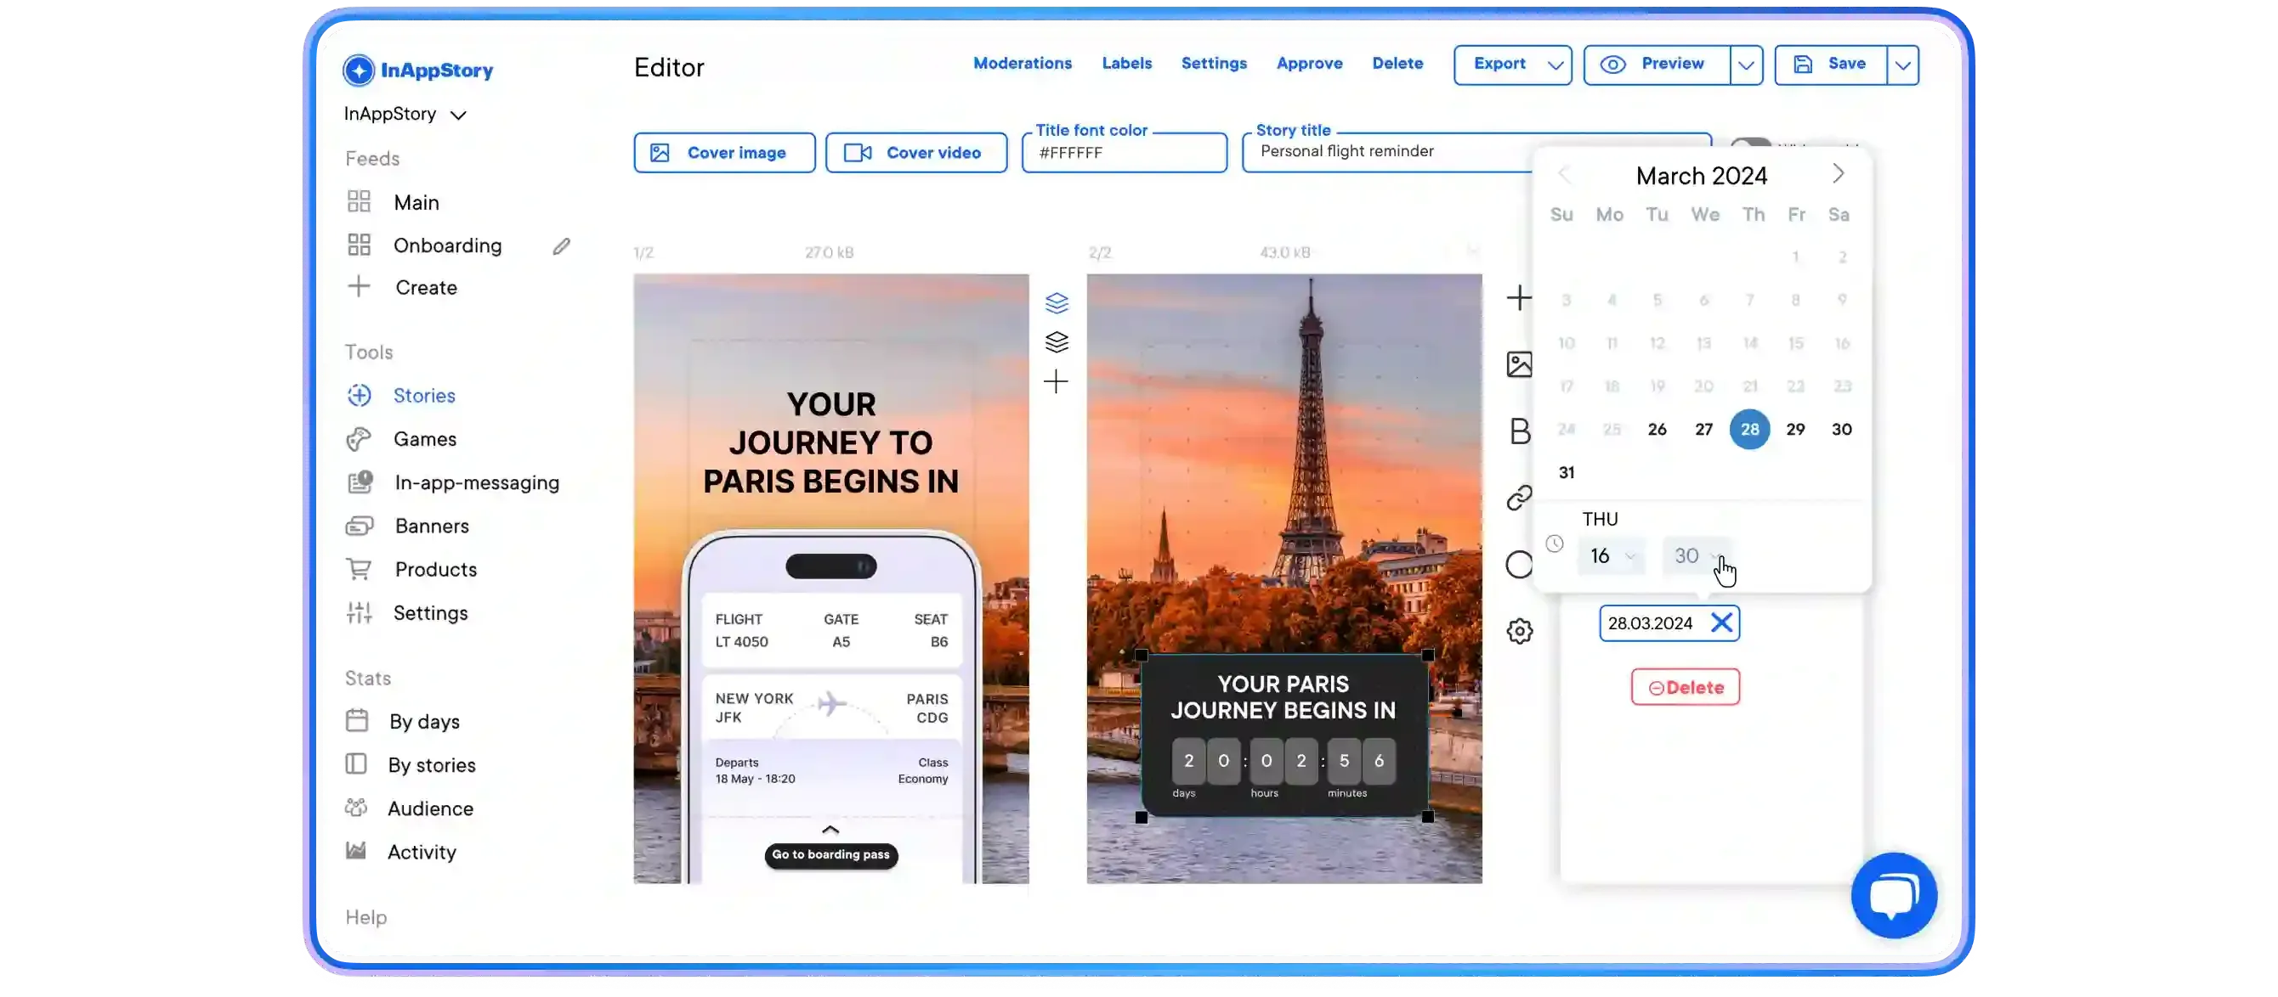Apply Bold text formatting to the slide
The width and height of the screenshot is (2278, 997).
[1519, 431]
